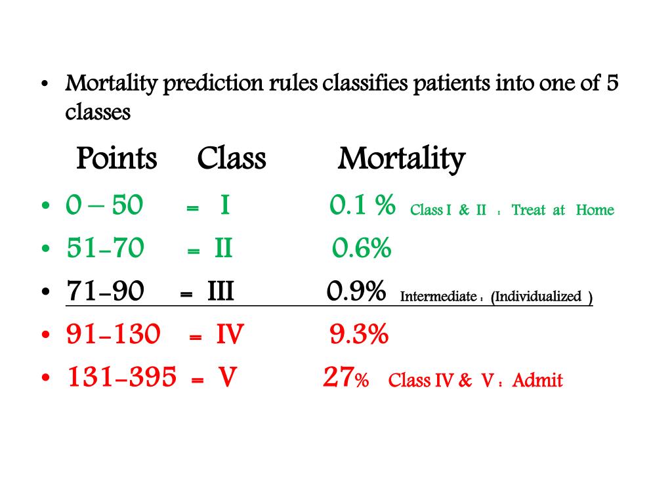Click the Roman numeral 'II' class

click(x=223, y=249)
